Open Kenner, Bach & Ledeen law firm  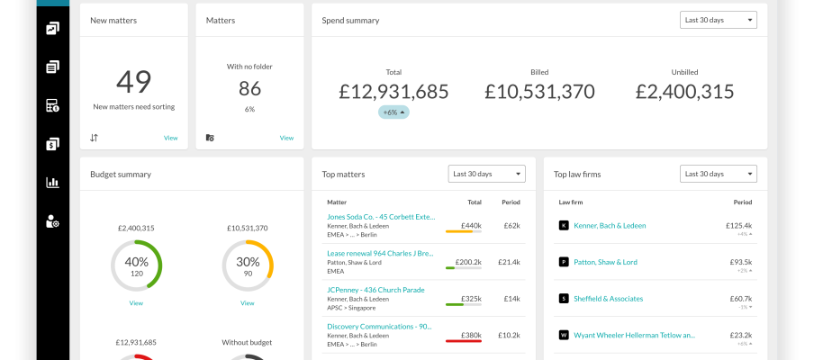click(610, 226)
